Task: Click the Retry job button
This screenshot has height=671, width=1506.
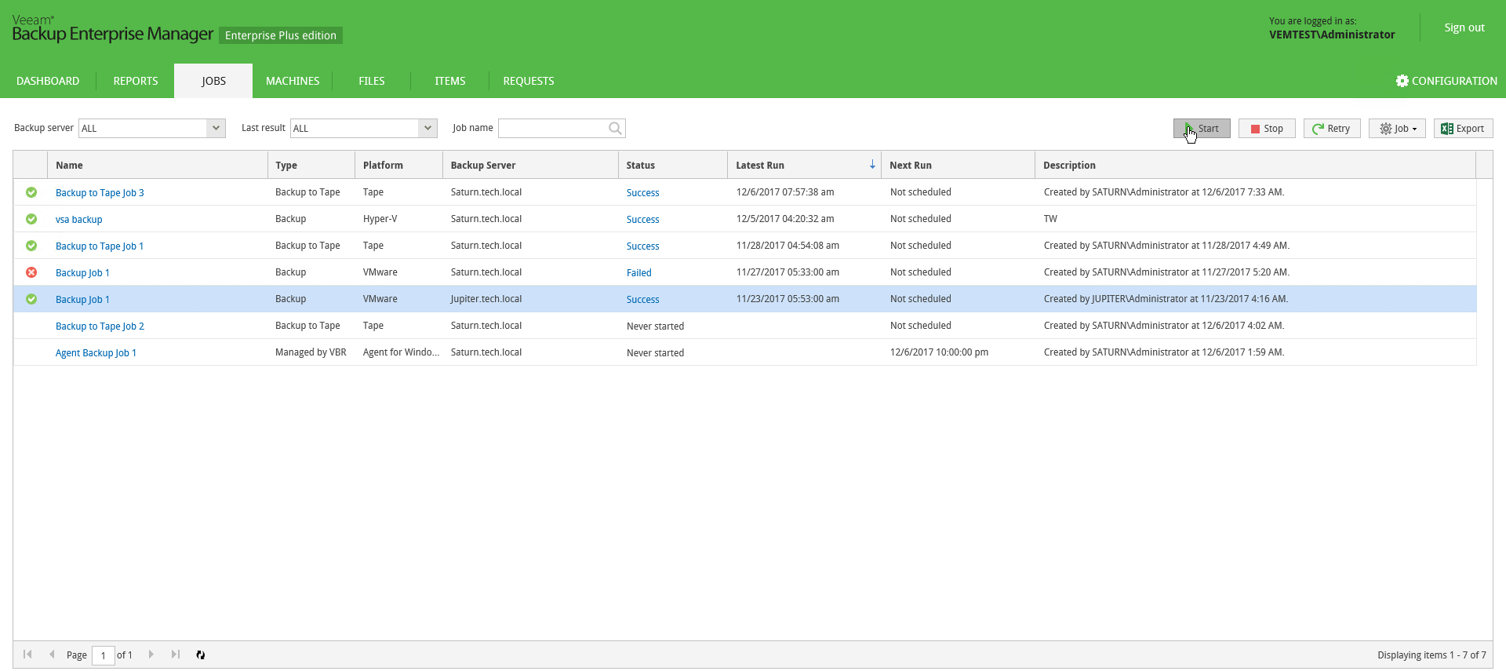Action: [x=1332, y=129]
